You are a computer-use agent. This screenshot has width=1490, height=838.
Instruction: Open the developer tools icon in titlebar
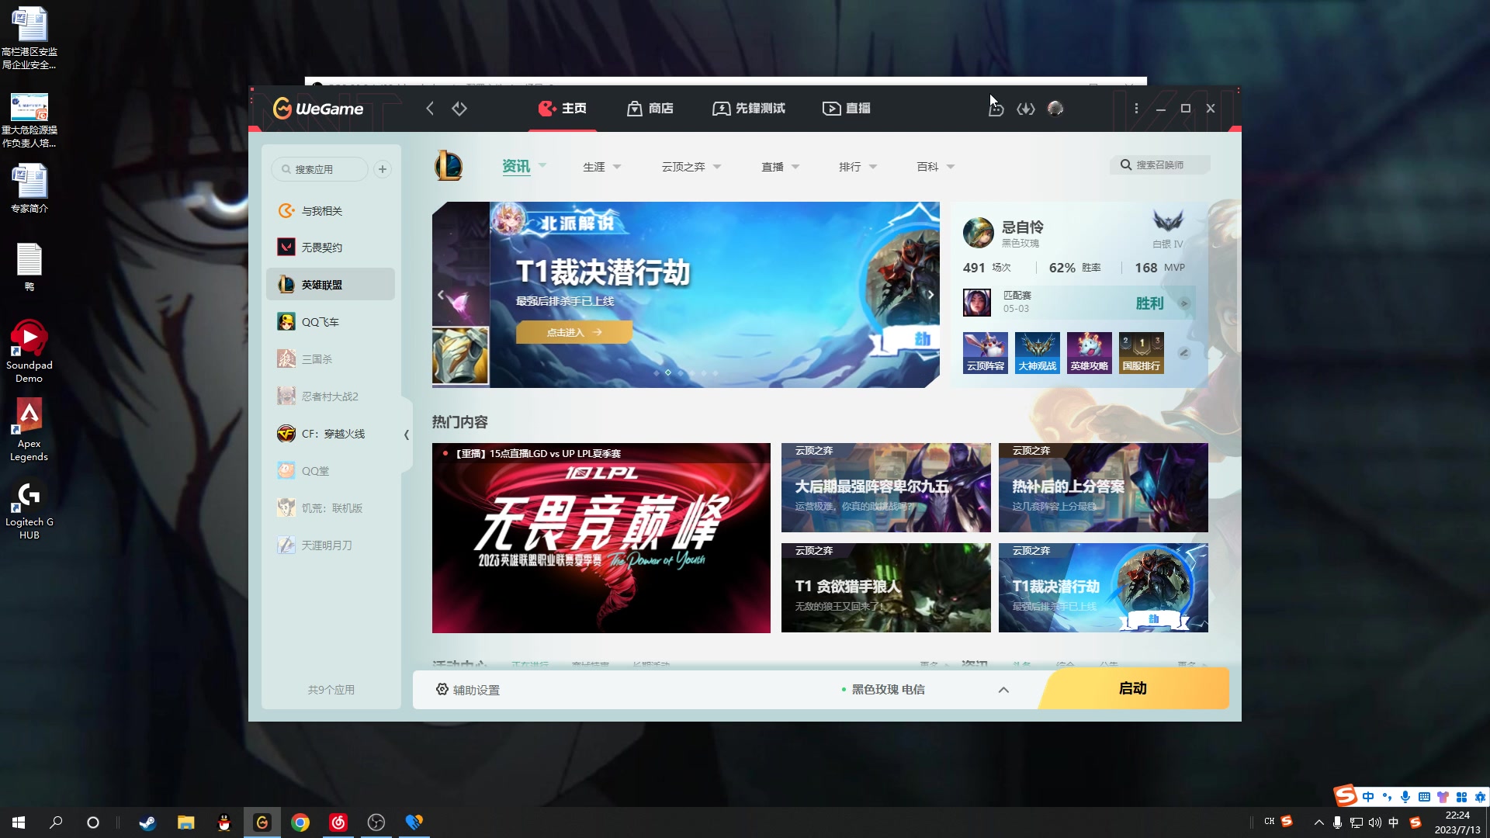pyautogui.click(x=1025, y=109)
